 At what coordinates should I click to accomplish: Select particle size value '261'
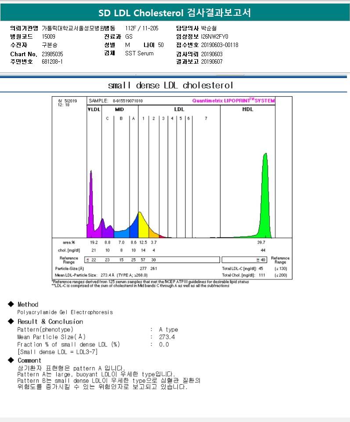click(154, 269)
